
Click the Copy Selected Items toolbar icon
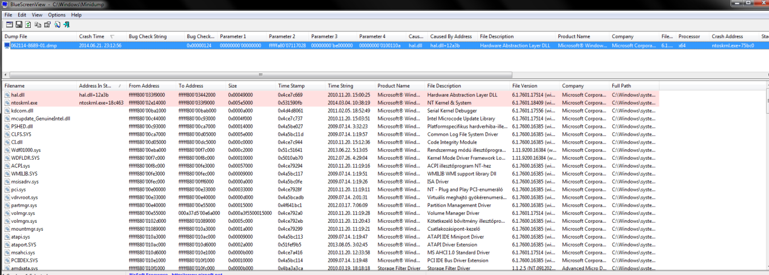point(37,24)
